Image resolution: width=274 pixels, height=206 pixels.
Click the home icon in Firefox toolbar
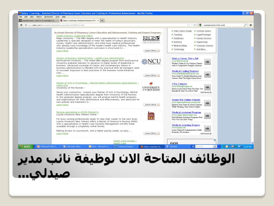click(251, 25)
